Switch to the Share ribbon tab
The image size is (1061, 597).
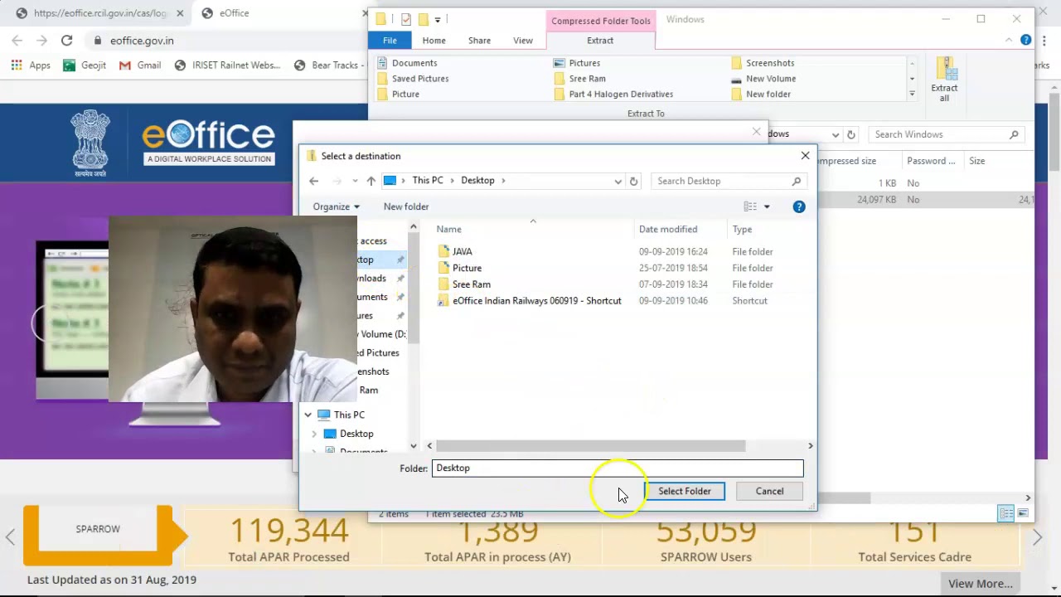point(479,40)
